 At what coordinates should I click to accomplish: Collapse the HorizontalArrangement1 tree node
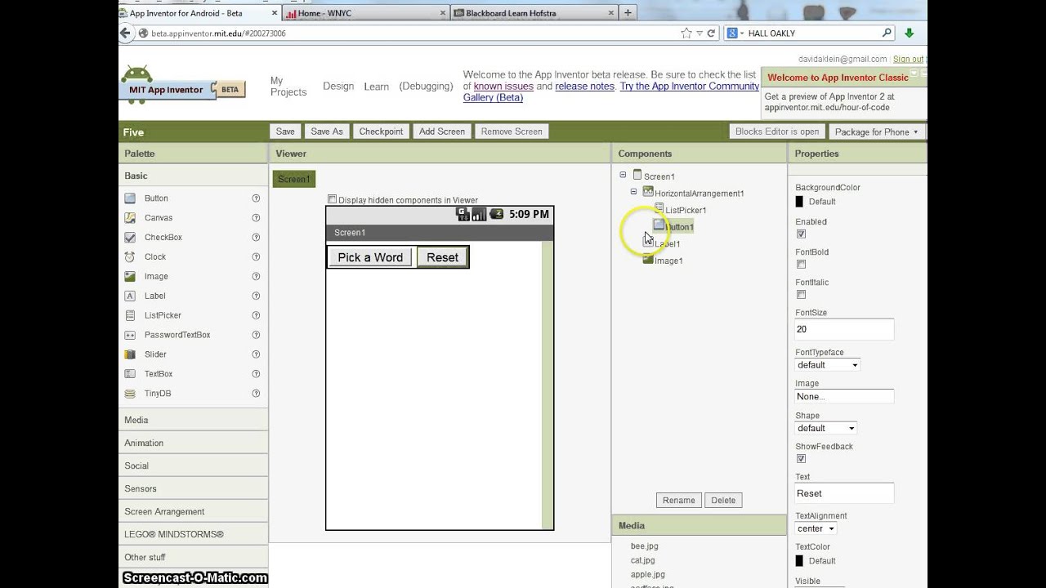click(633, 192)
